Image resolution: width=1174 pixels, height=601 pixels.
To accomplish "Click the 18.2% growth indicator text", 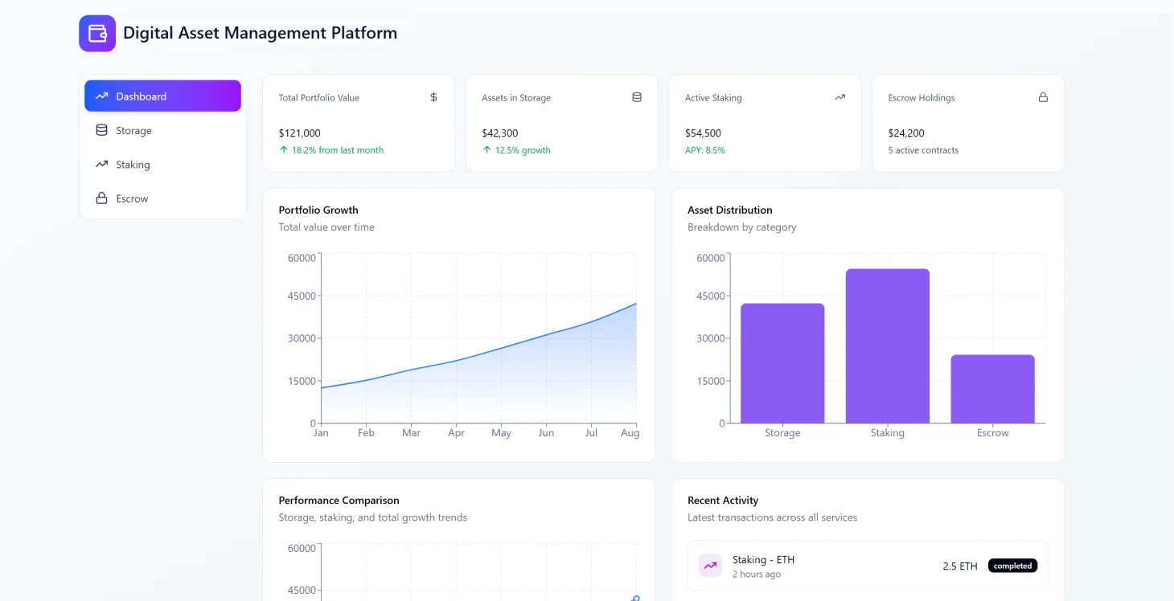I will point(332,149).
